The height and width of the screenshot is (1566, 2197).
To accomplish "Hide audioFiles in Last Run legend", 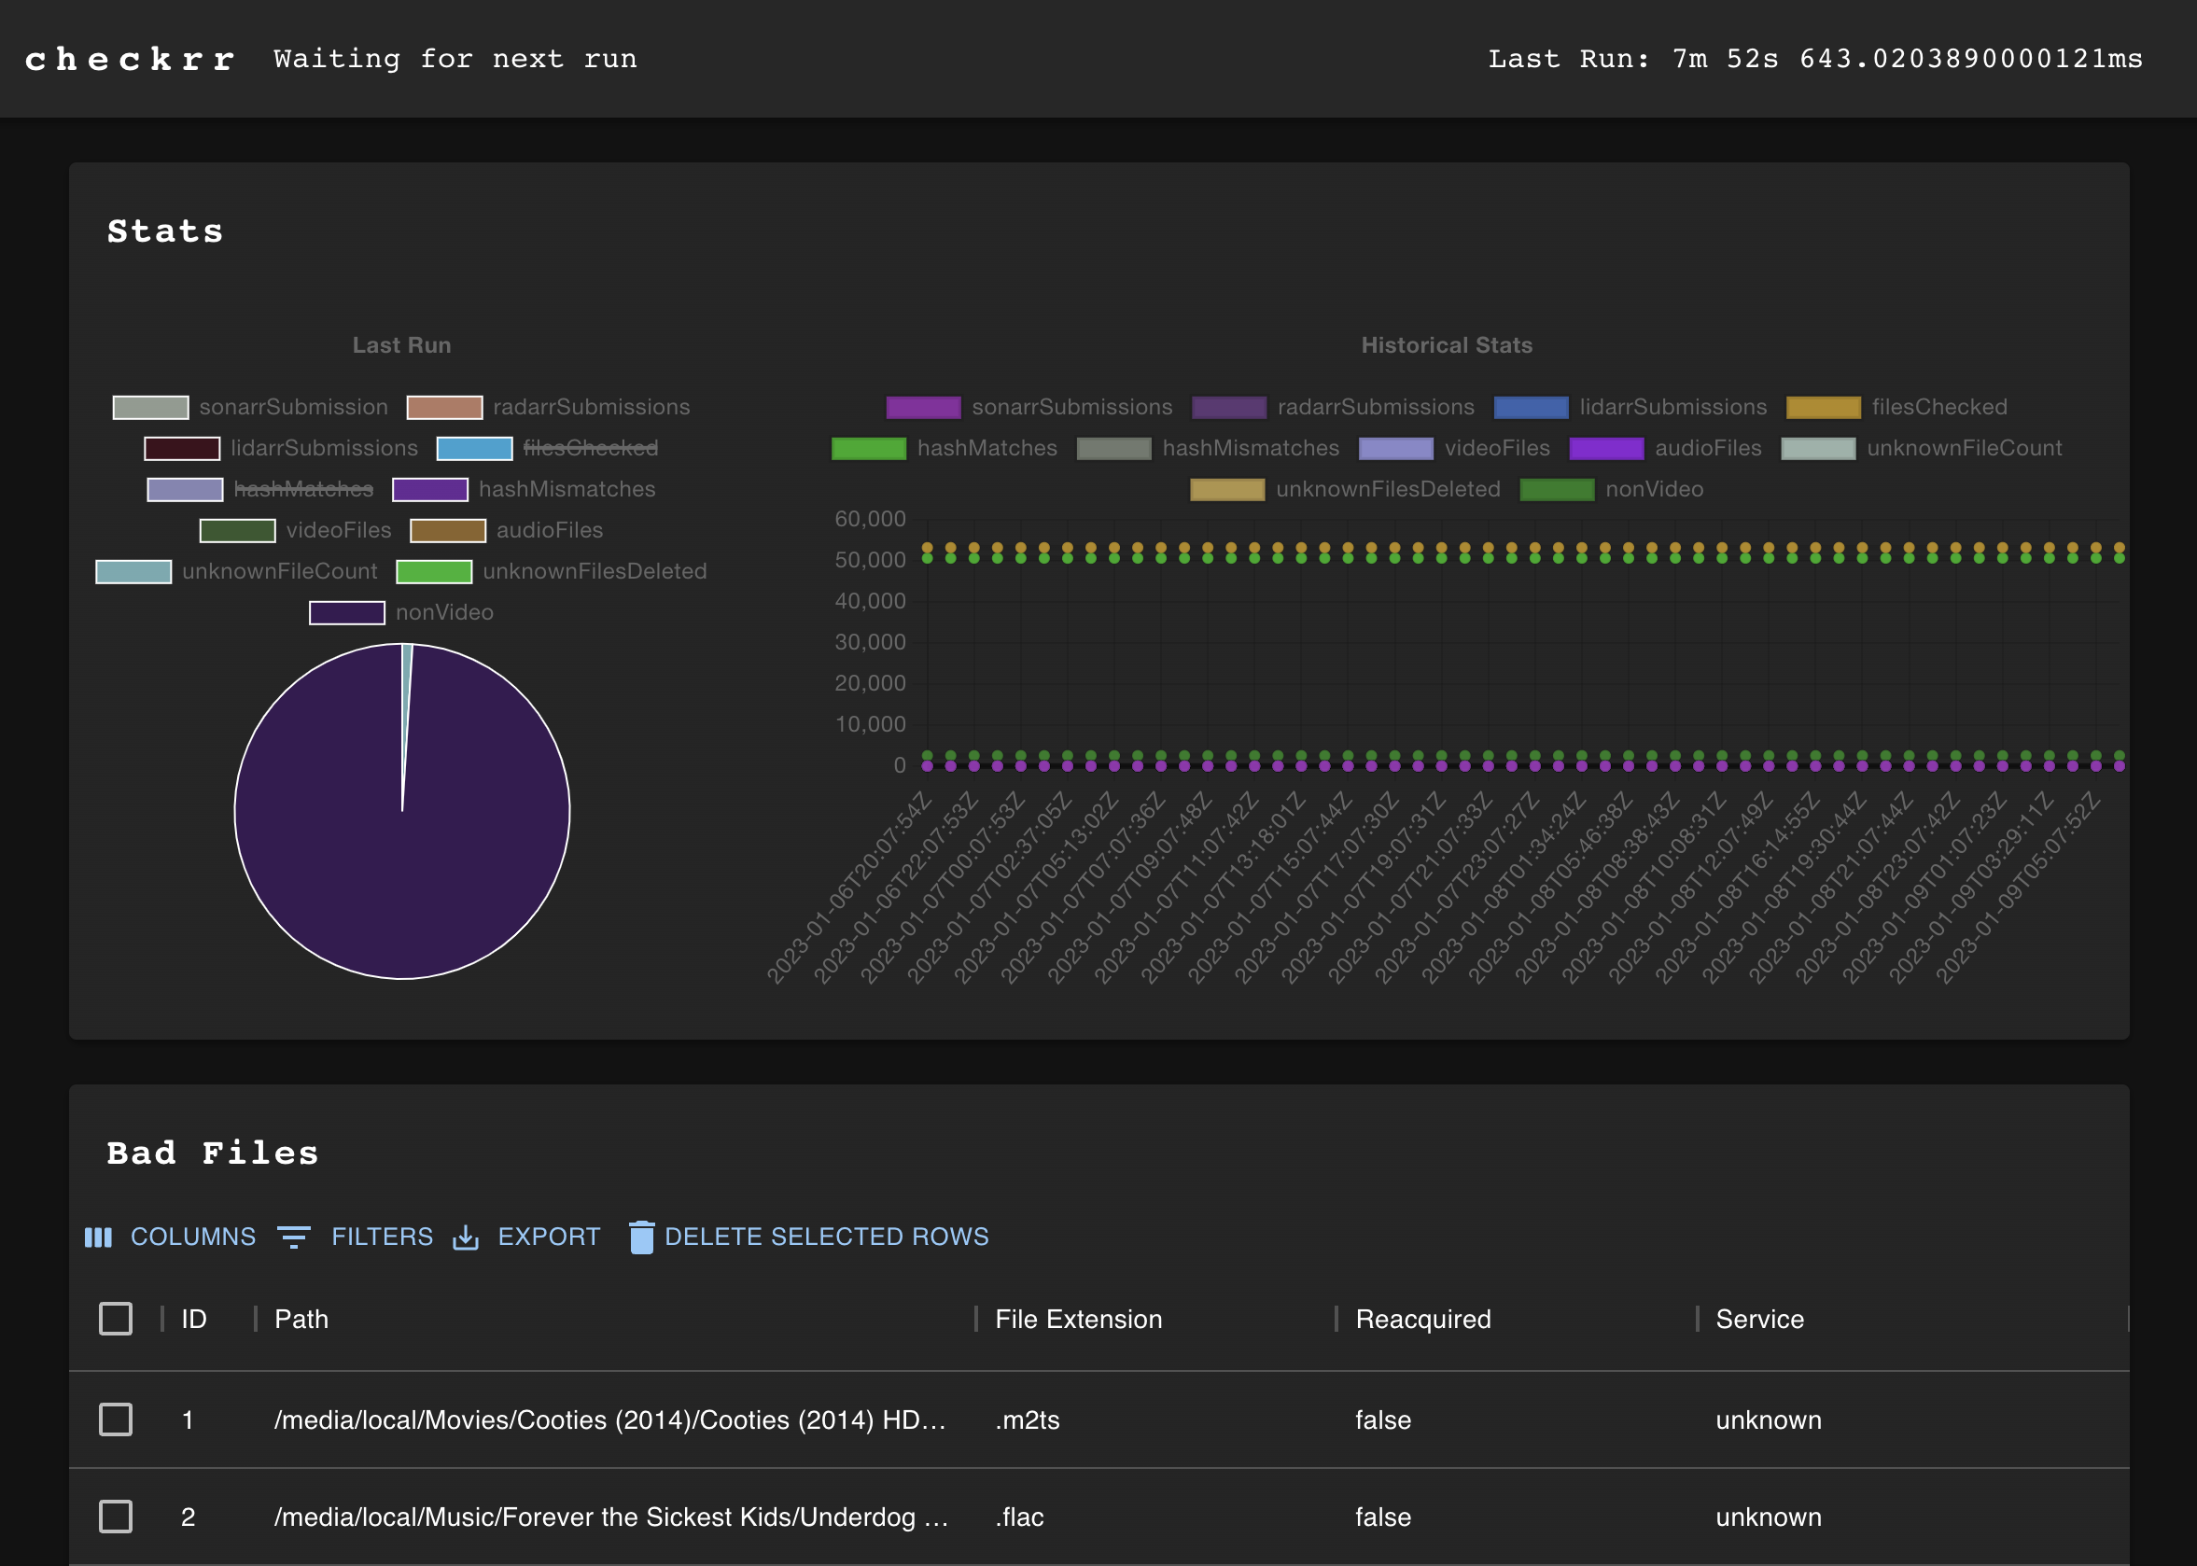I will [507, 530].
